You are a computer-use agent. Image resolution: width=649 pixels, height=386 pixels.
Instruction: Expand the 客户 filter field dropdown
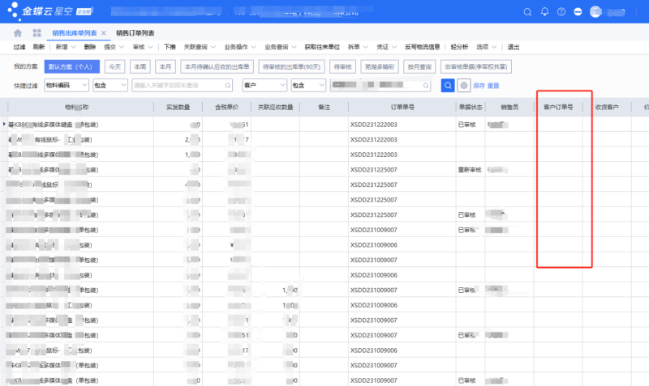pyautogui.click(x=282, y=85)
